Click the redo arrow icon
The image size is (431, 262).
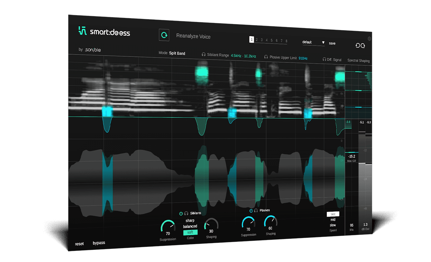point(363,46)
